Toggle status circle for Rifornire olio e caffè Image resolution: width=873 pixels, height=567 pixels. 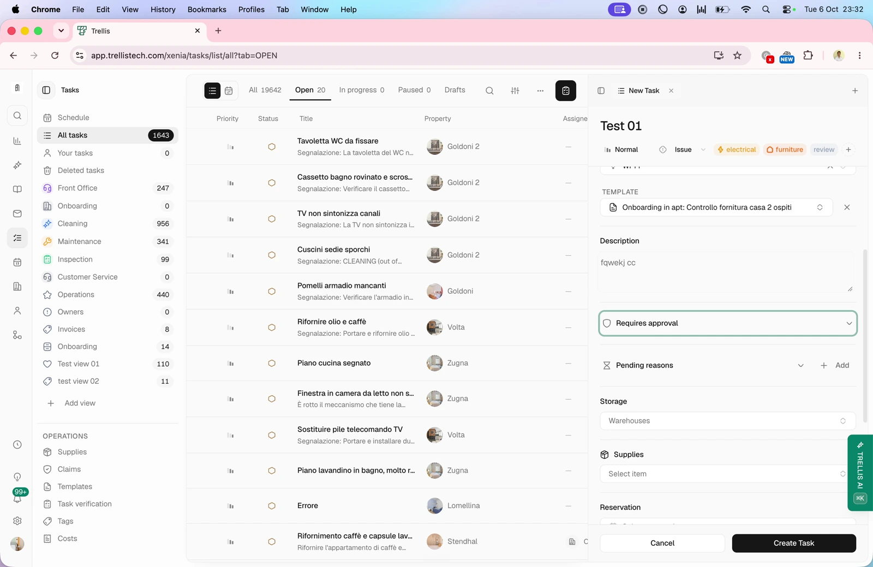(x=272, y=327)
